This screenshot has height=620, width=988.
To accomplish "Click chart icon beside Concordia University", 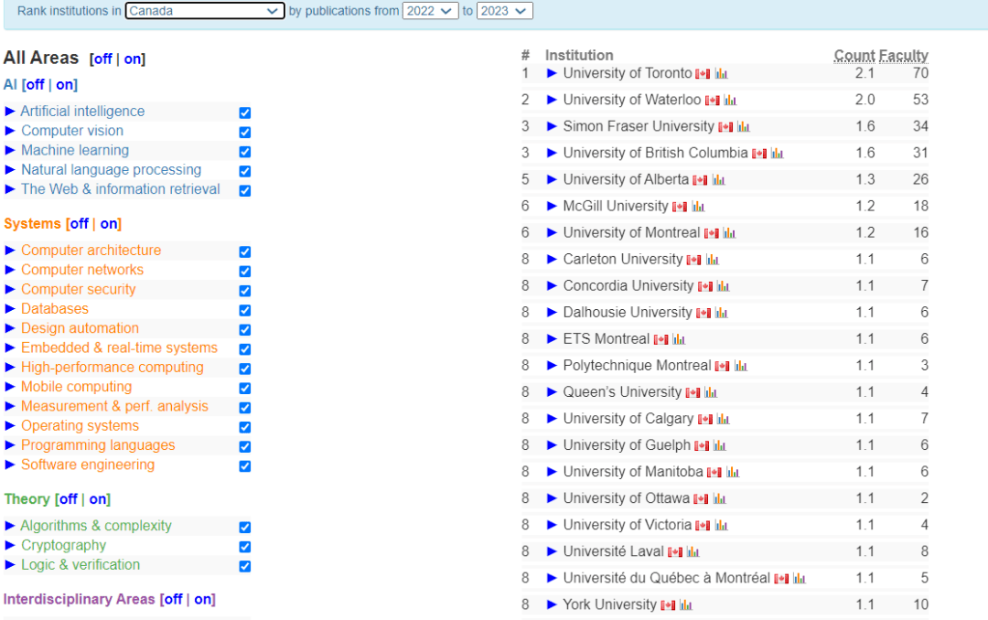I will (723, 286).
